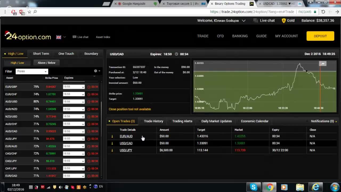Switch to the Short Term tab
This screenshot has height=192, width=341.
[x=41, y=54]
